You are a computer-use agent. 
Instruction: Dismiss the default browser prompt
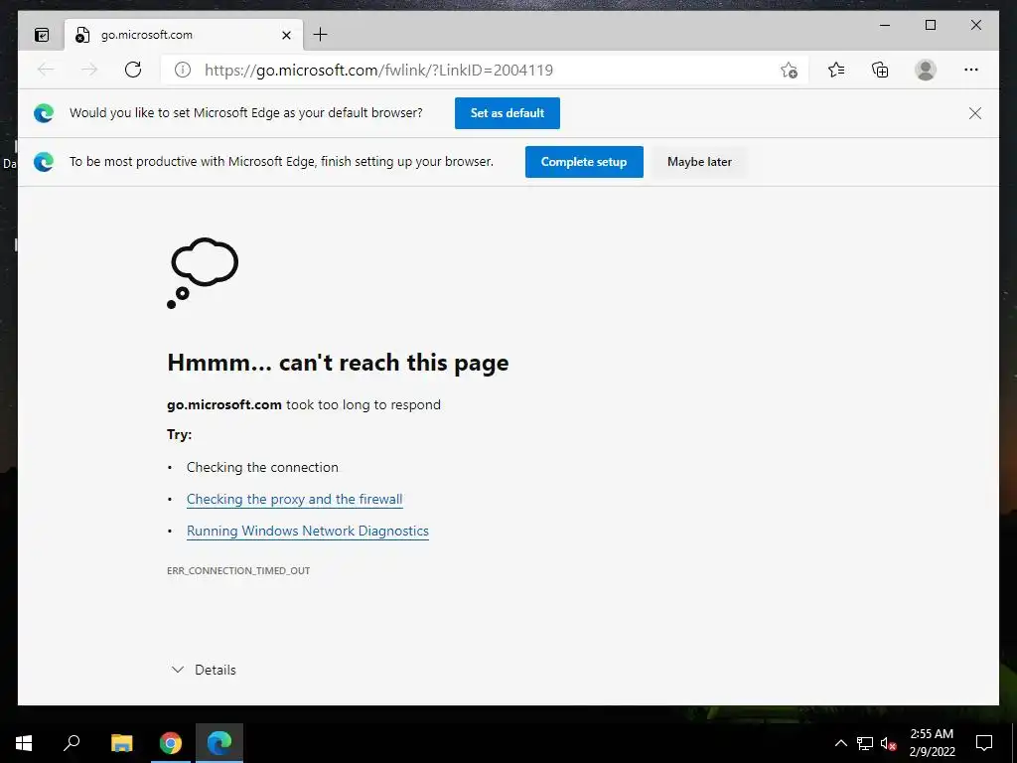[x=975, y=113]
